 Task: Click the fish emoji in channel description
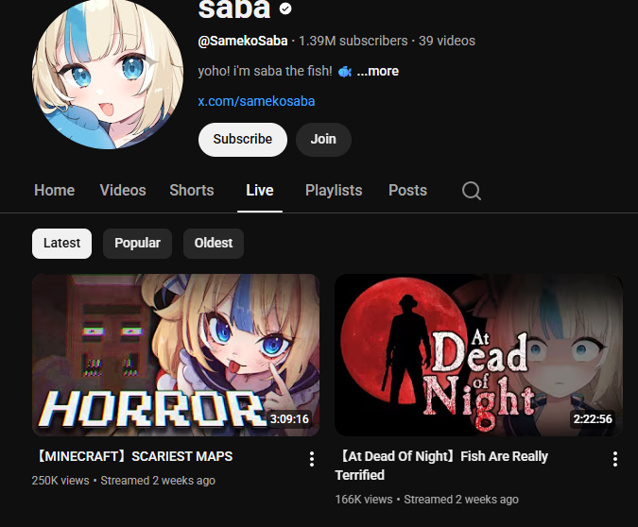pos(345,72)
